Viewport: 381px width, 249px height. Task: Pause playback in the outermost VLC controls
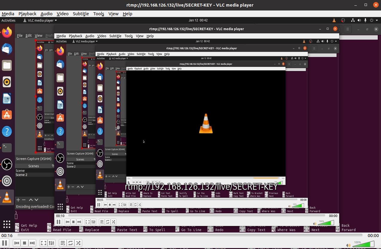click(x=4, y=243)
